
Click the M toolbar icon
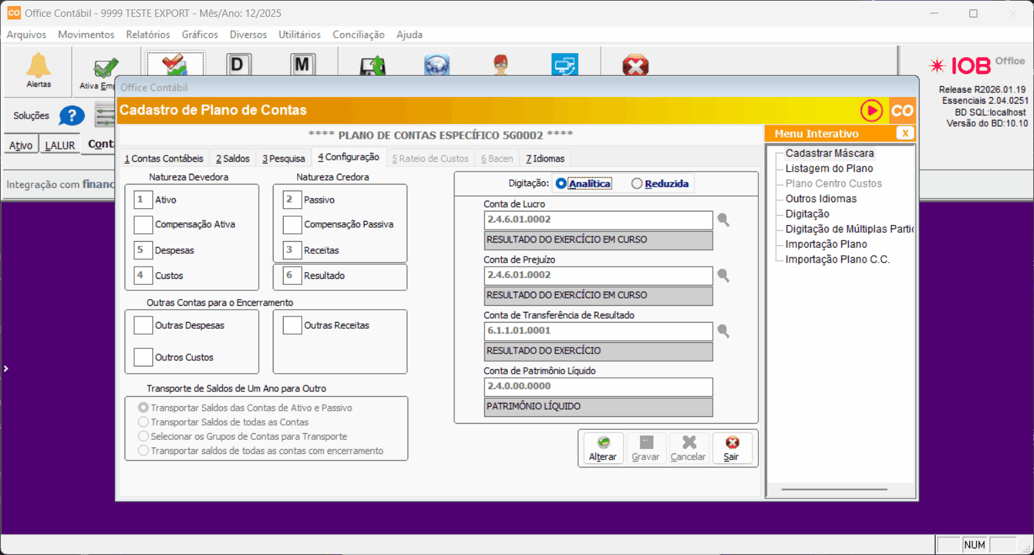[x=302, y=65]
